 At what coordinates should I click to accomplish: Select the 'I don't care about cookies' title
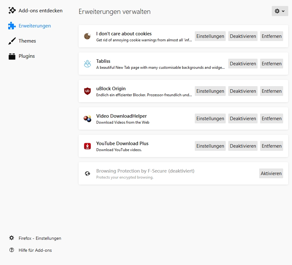[124, 34]
